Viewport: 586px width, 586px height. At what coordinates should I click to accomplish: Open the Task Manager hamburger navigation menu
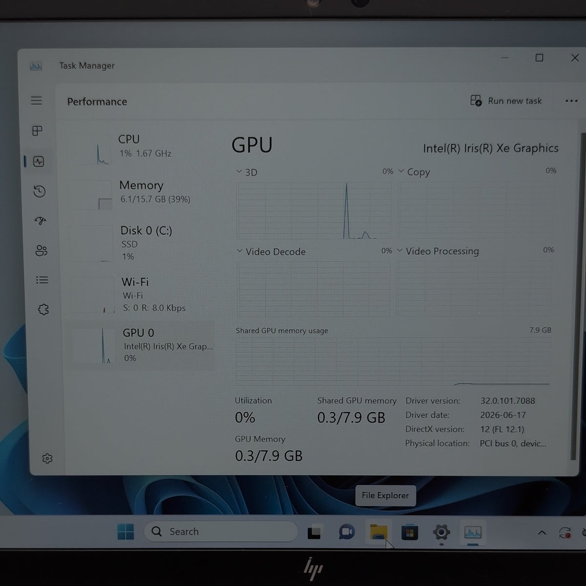tap(37, 101)
